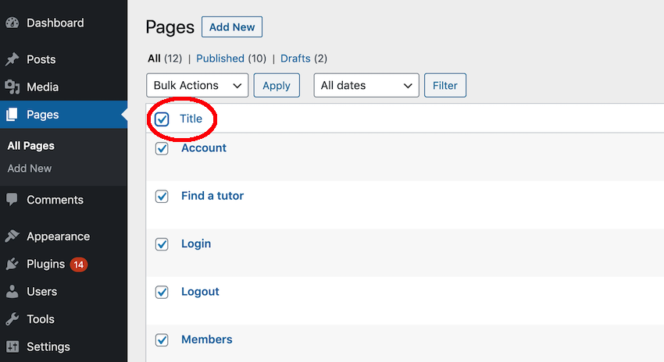664x362 pixels.
Task: Show only Published pages
Action: (x=220, y=59)
